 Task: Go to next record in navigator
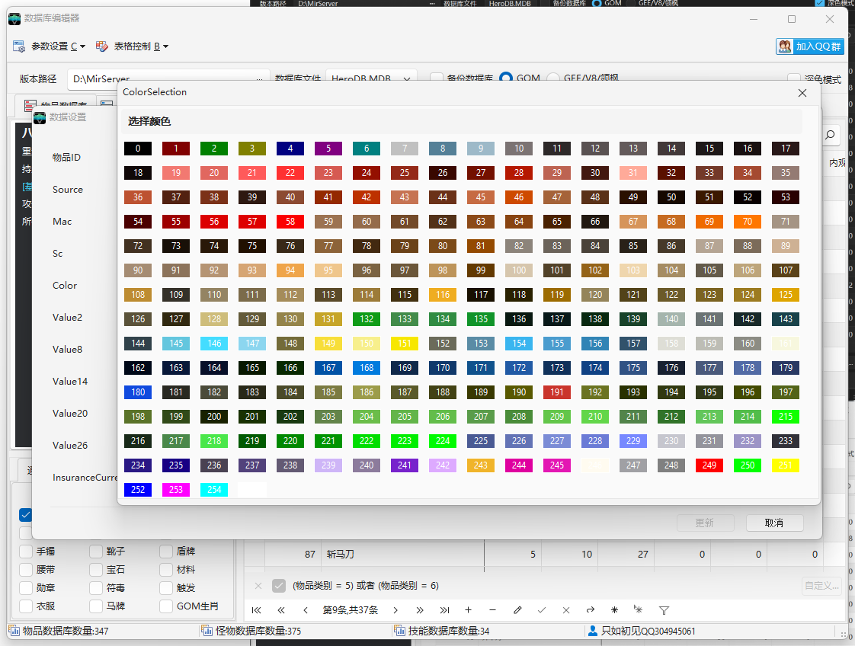pos(395,610)
